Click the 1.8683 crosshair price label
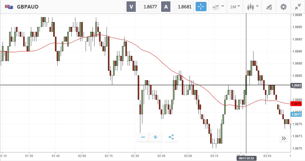305x161 pixels. [x=296, y=85]
